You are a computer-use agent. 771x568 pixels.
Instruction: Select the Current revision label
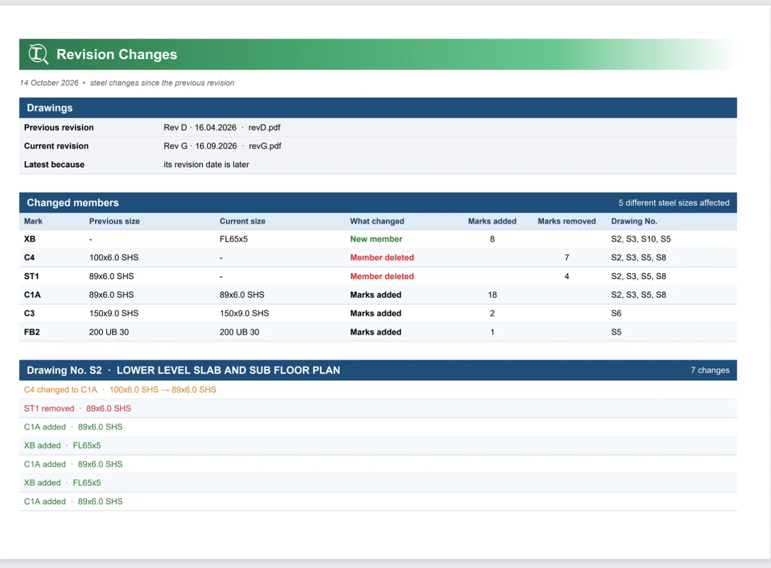(56, 146)
